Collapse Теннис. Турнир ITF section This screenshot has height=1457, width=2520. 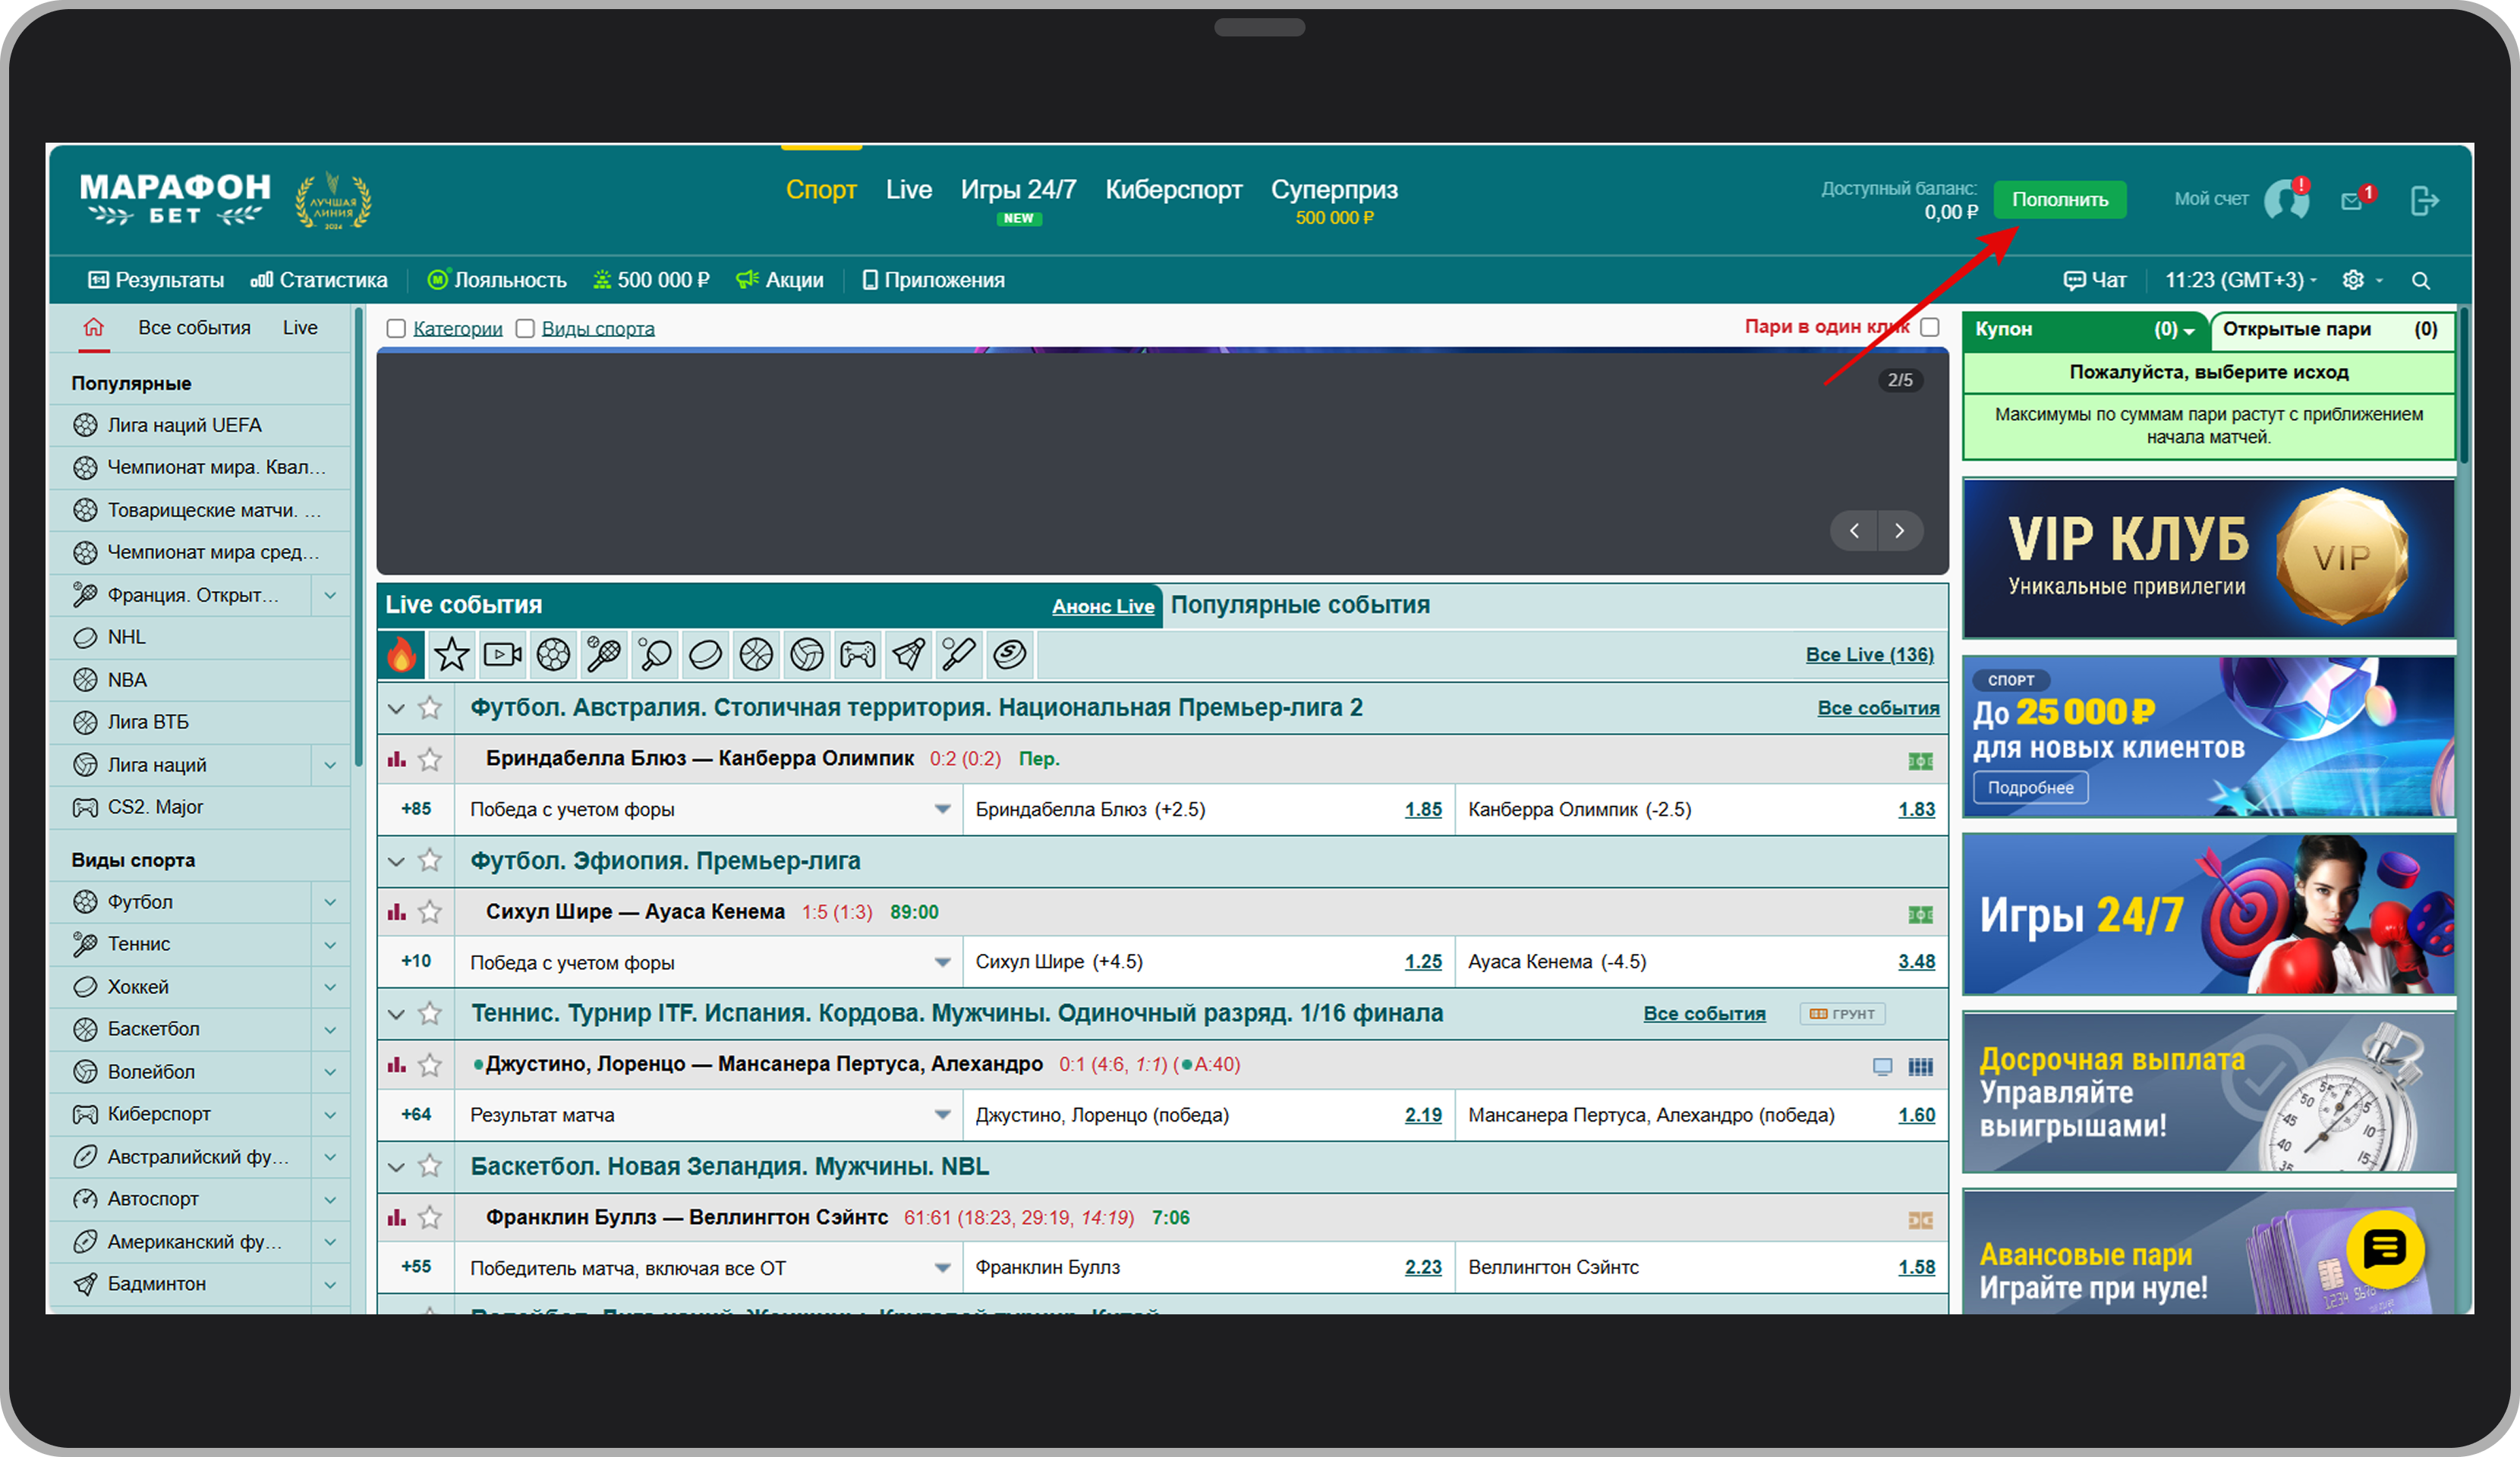397,1014
